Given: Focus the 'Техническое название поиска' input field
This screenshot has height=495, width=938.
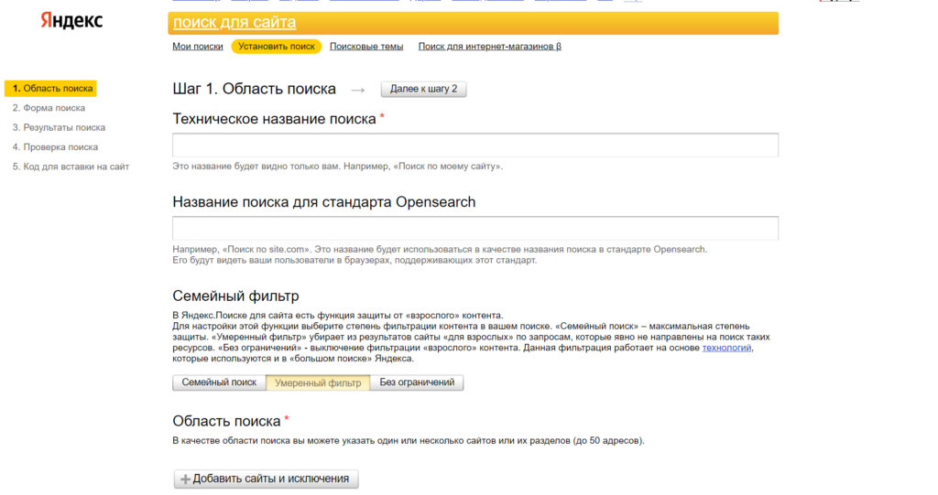Looking at the screenshot, I should pyautogui.click(x=475, y=145).
